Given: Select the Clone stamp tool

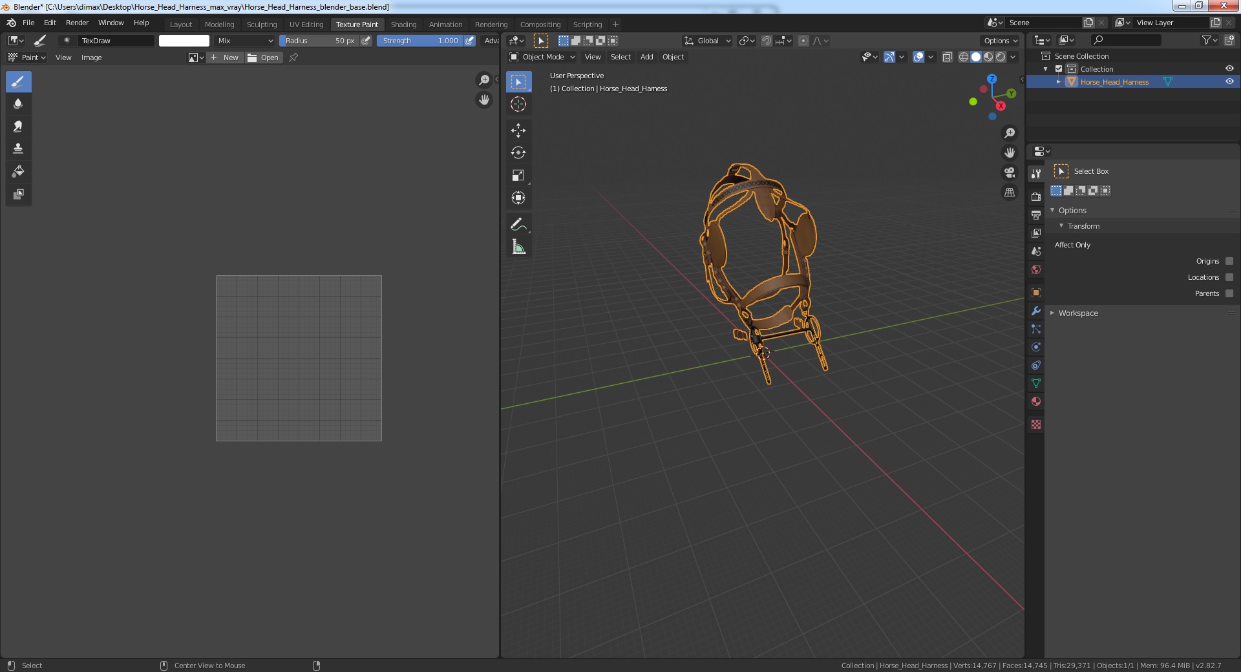Looking at the screenshot, I should 18,149.
